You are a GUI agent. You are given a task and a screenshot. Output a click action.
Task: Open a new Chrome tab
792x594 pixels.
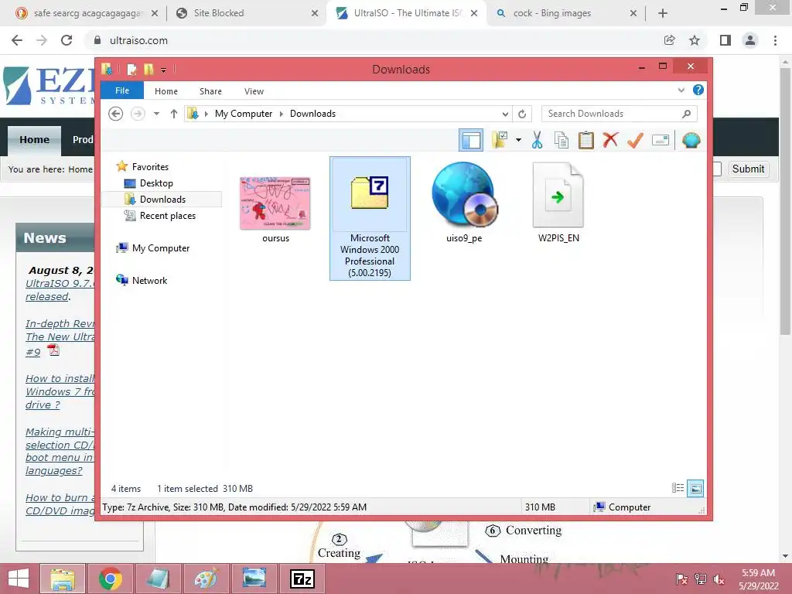[x=663, y=13]
